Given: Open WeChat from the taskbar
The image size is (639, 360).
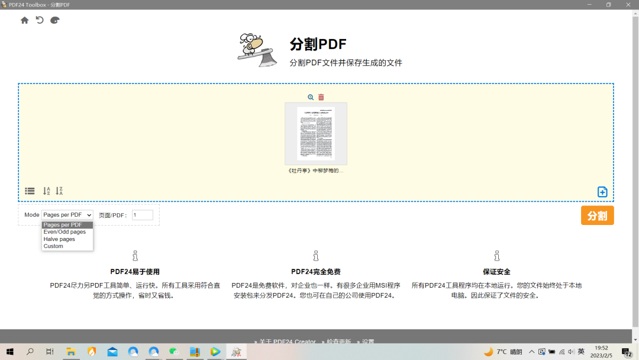Looking at the screenshot, I should 174,352.
